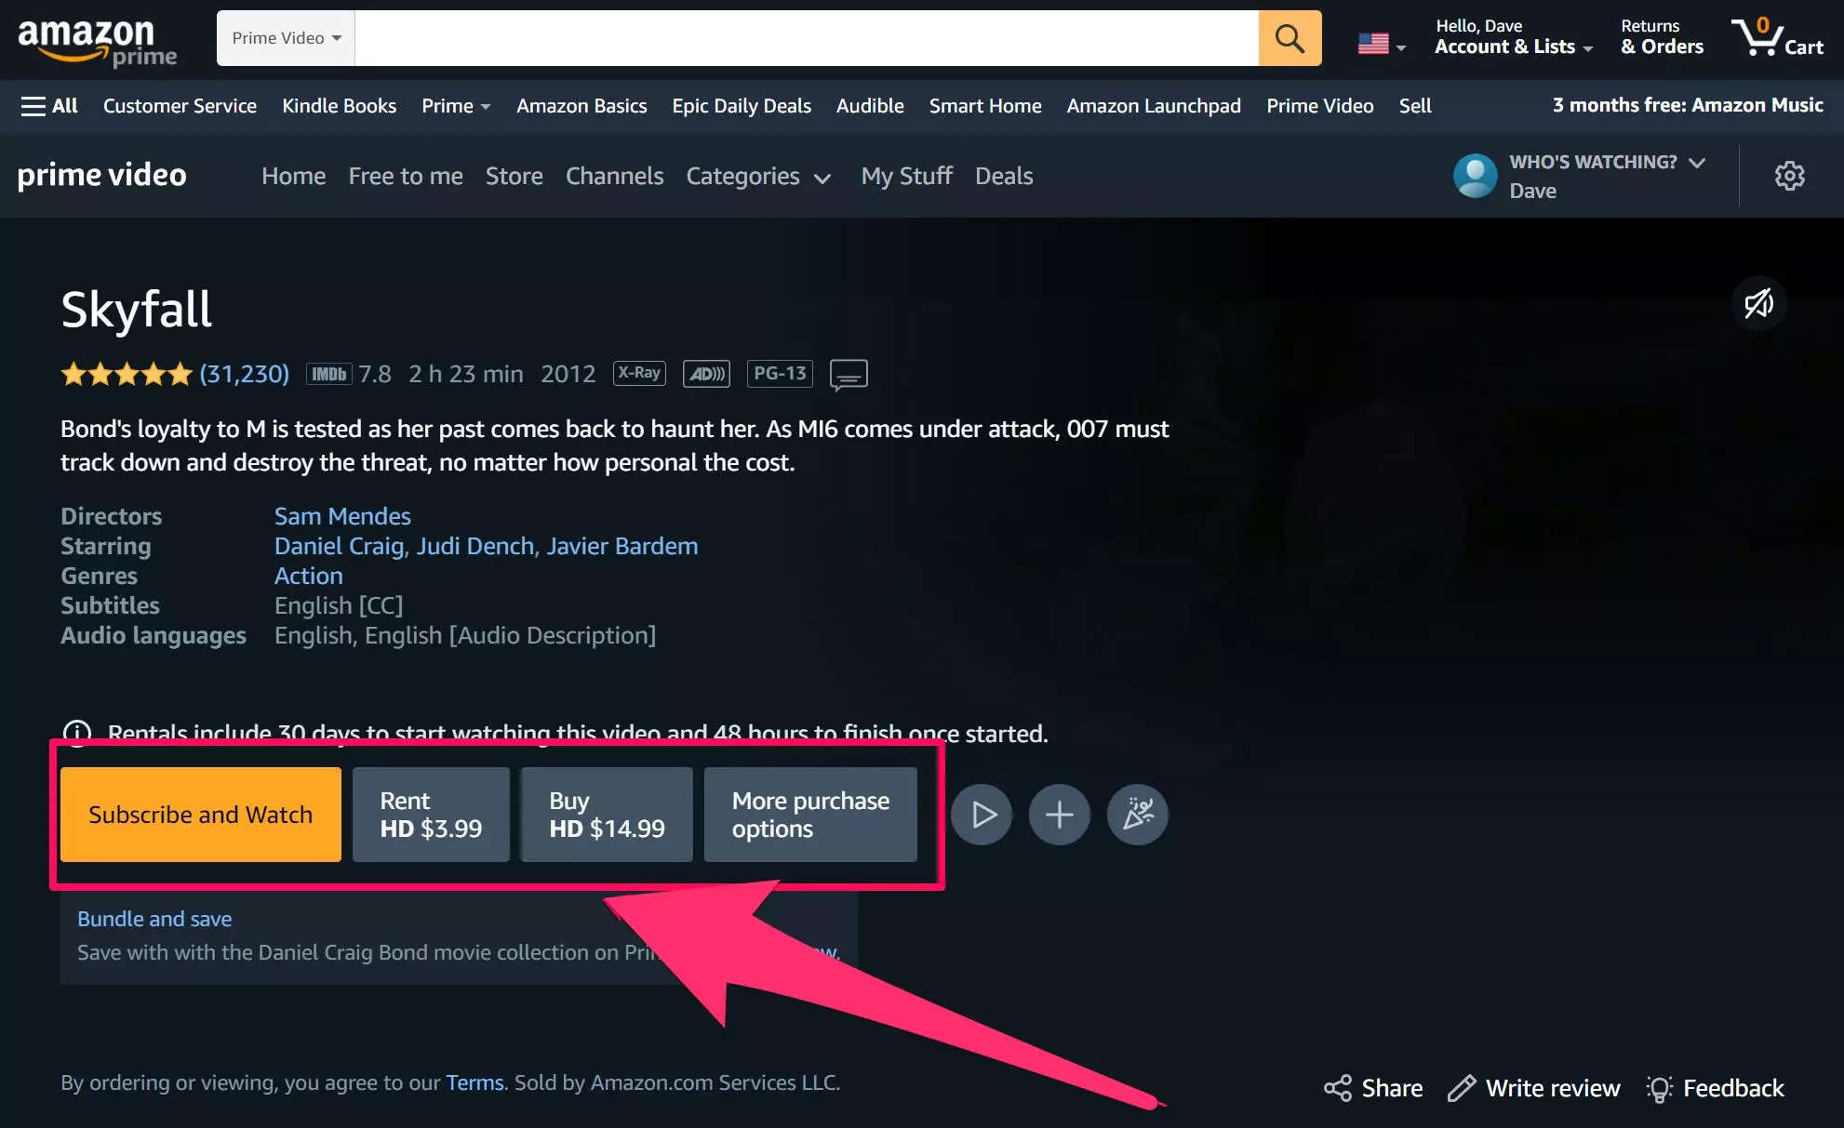Image resolution: width=1844 pixels, height=1128 pixels.
Task: Click the IMDb rating 7.8 badge
Action: coord(349,373)
